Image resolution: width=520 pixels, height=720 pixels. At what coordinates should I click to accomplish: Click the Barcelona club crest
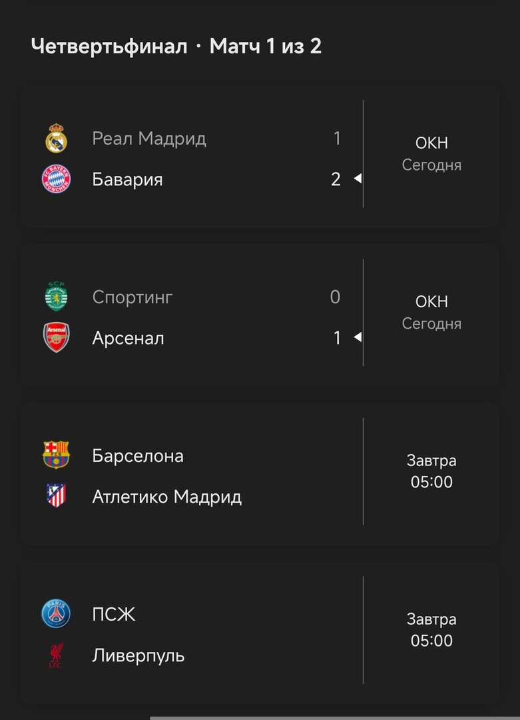[x=56, y=456]
